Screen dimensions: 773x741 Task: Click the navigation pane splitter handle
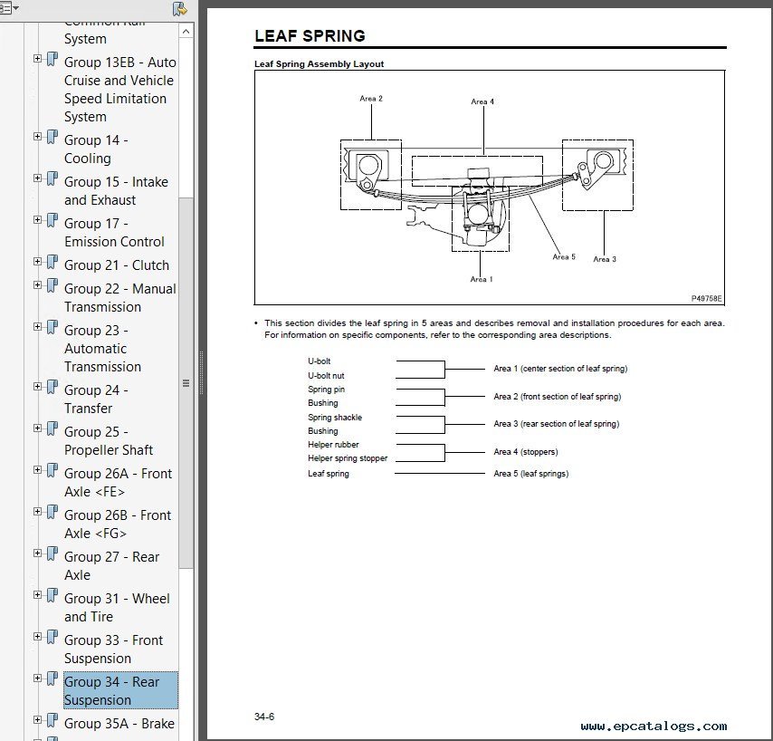pyautogui.click(x=201, y=373)
